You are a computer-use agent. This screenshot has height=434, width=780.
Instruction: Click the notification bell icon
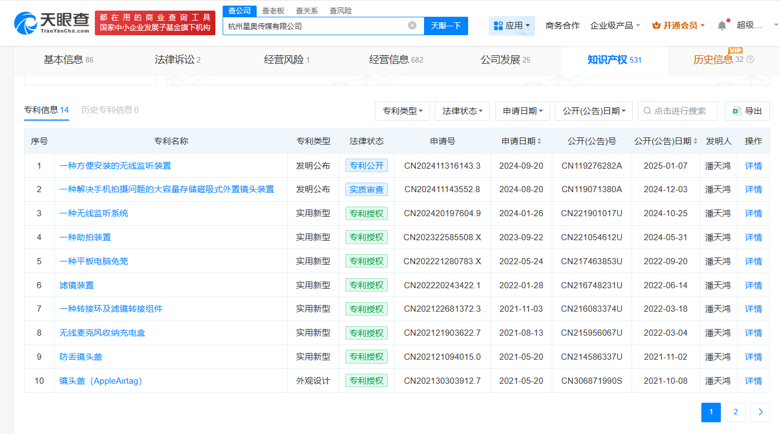pos(722,25)
